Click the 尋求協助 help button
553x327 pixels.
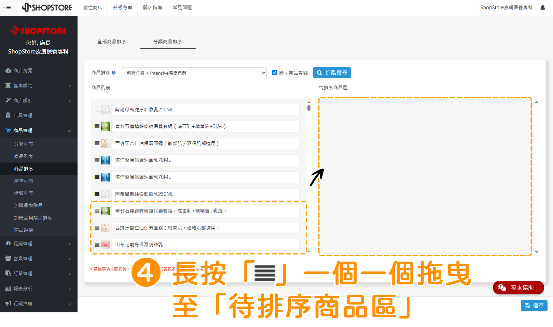[x=519, y=287]
